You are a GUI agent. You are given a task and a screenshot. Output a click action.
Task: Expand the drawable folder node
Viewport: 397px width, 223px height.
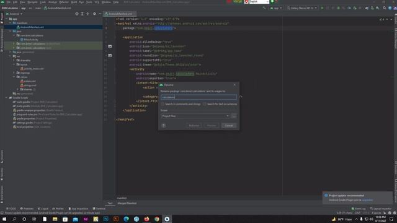click(14, 61)
